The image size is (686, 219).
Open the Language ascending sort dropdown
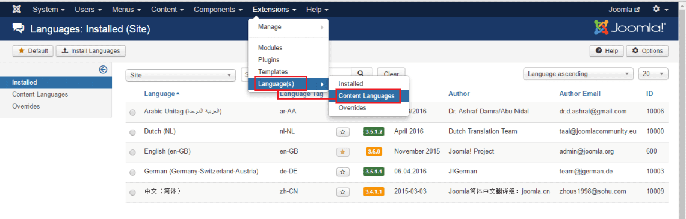[578, 74]
